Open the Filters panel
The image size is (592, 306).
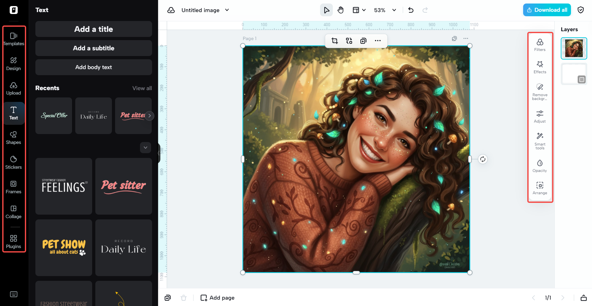pos(540,45)
